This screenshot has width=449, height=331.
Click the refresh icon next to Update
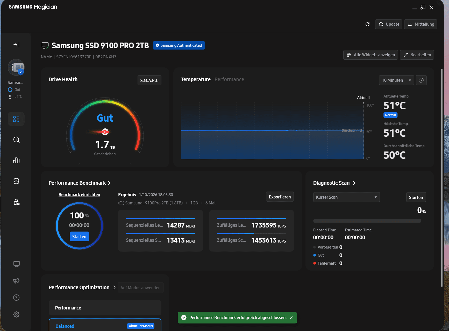coord(367,24)
